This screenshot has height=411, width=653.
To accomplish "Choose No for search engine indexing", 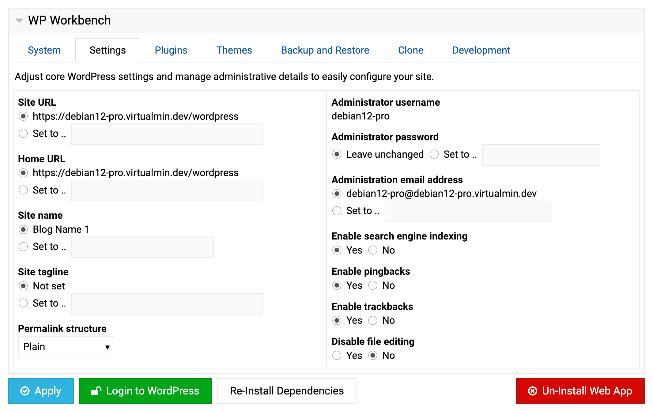I will click(373, 250).
